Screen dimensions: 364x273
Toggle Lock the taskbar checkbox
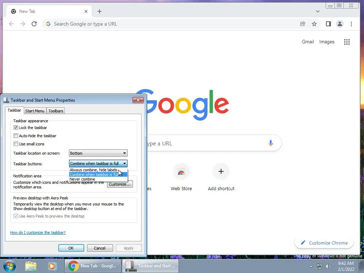point(16,128)
